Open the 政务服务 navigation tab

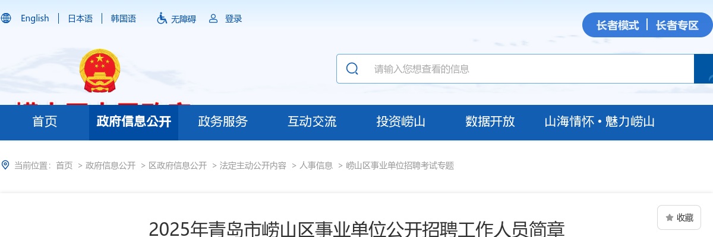pos(223,122)
